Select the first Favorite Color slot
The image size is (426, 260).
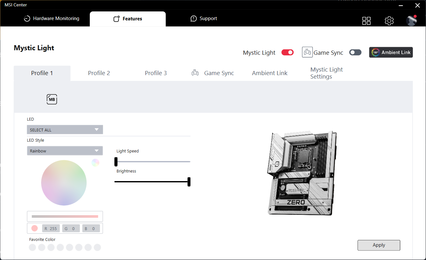pos(32,247)
